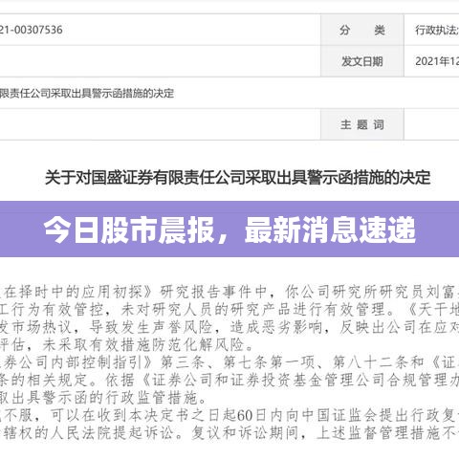Viewport: 459px width, 459px height.
Task: Click the words 最新消息速递 in banner
Action: [x=330, y=229]
